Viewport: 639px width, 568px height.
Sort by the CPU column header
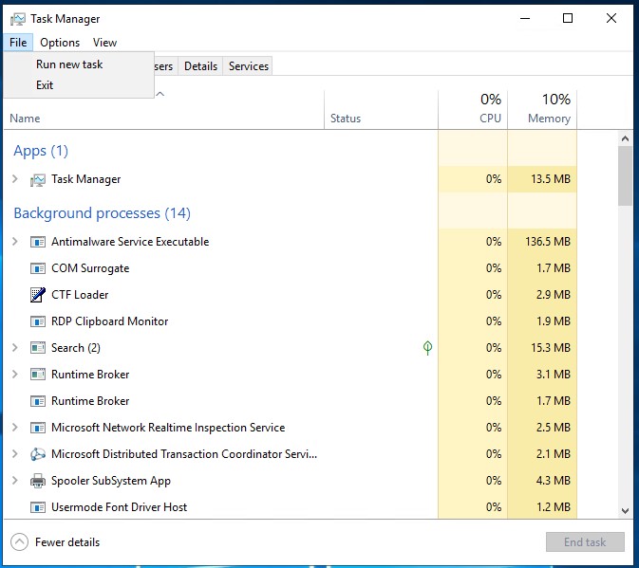(x=473, y=110)
